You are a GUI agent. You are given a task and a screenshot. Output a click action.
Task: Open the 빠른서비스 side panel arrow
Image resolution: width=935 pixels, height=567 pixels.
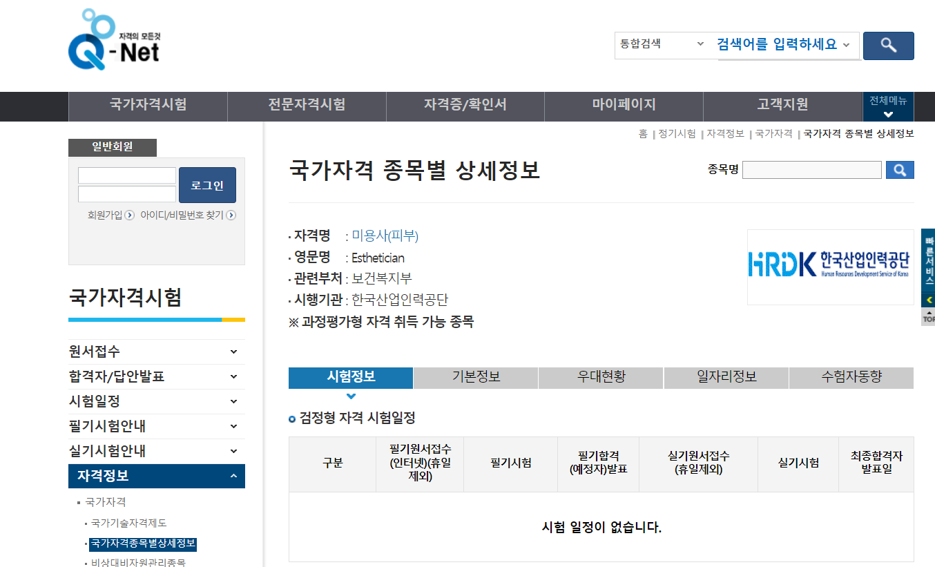click(929, 300)
